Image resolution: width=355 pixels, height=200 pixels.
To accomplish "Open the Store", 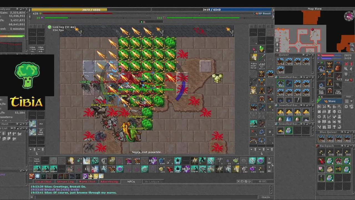I will [x=329, y=101].
